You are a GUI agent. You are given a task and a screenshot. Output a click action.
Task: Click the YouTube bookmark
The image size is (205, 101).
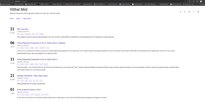[77, 4]
